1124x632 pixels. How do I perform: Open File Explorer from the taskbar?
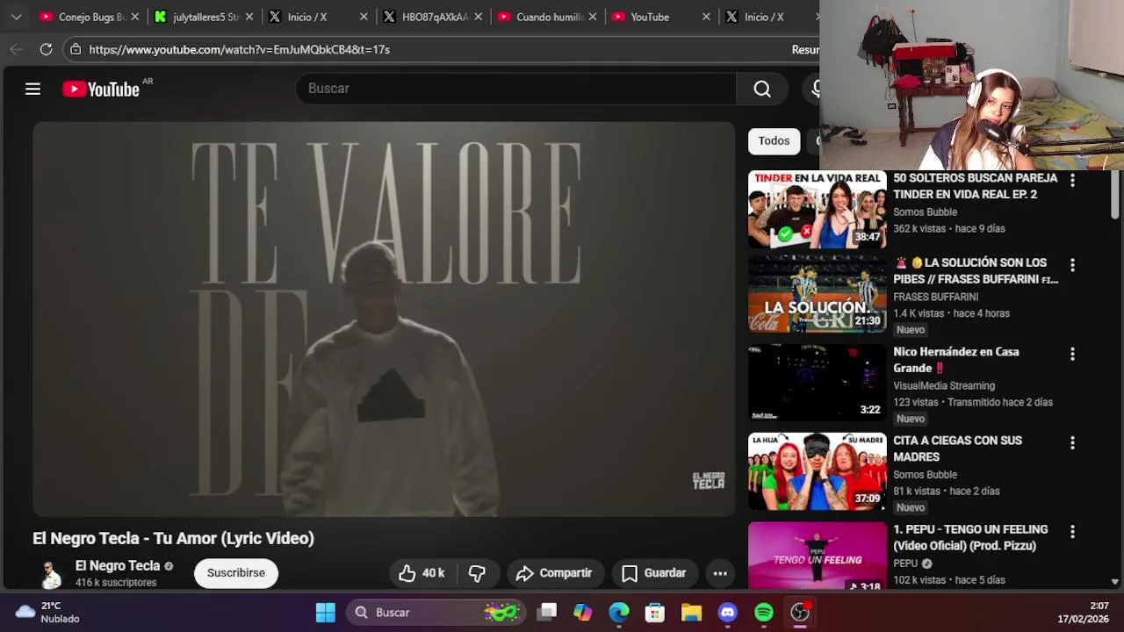click(691, 612)
